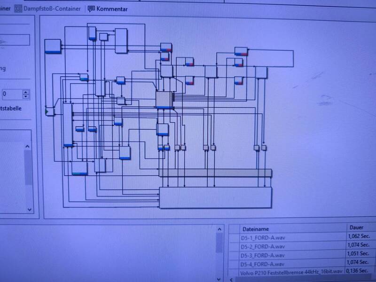Select the large gray central node
Screen dimensions: 376x282
tap(164, 99)
